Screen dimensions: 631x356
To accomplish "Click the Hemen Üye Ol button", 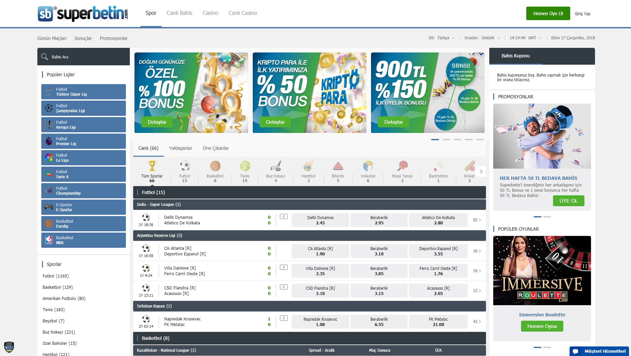I will (548, 14).
